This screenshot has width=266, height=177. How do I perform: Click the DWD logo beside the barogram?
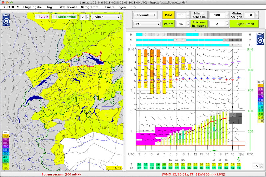(x=260, y=39)
